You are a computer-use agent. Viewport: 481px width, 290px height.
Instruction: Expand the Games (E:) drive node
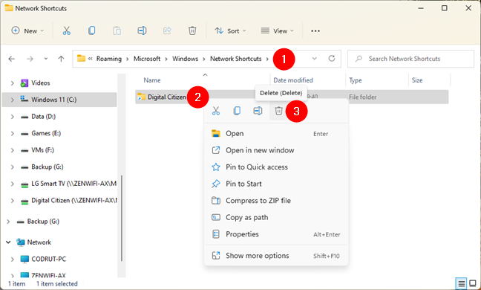click(x=13, y=133)
